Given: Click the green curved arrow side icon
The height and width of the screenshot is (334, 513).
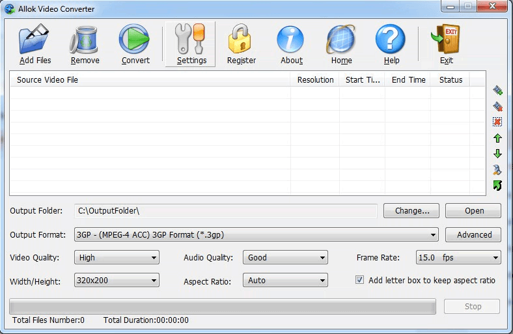Looking at the screenshot, I should click(x=497, y=186).
